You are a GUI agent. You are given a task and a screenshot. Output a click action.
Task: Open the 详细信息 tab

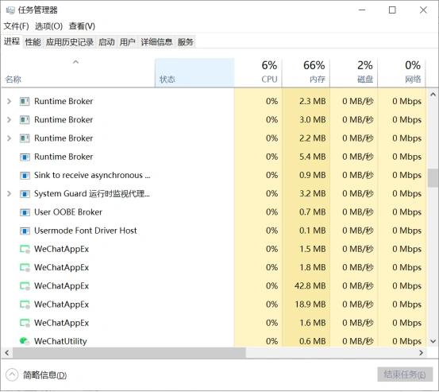(x=156, y=42)
